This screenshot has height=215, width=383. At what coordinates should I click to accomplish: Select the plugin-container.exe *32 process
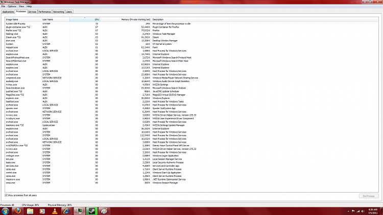tap(117, 27)
